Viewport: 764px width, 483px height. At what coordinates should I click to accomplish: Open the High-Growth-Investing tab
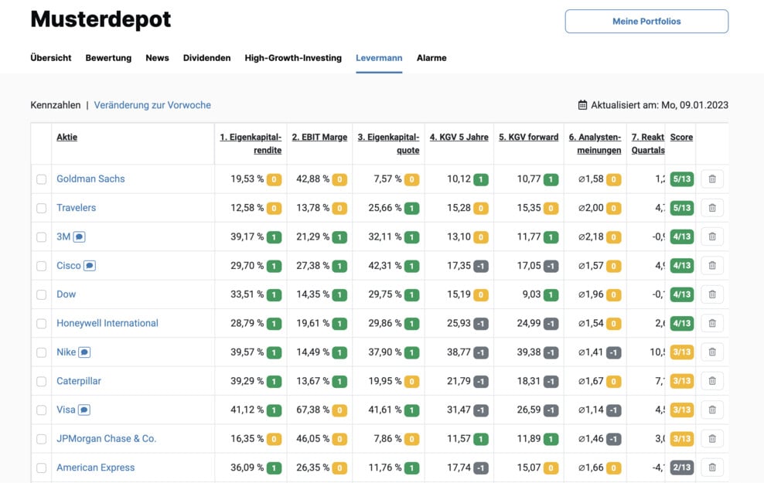click(x=293, y=58)
